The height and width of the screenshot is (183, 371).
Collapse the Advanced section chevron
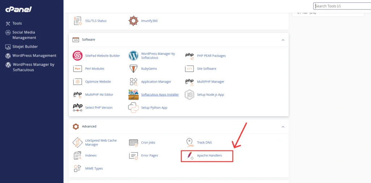(x=283, y=127)
